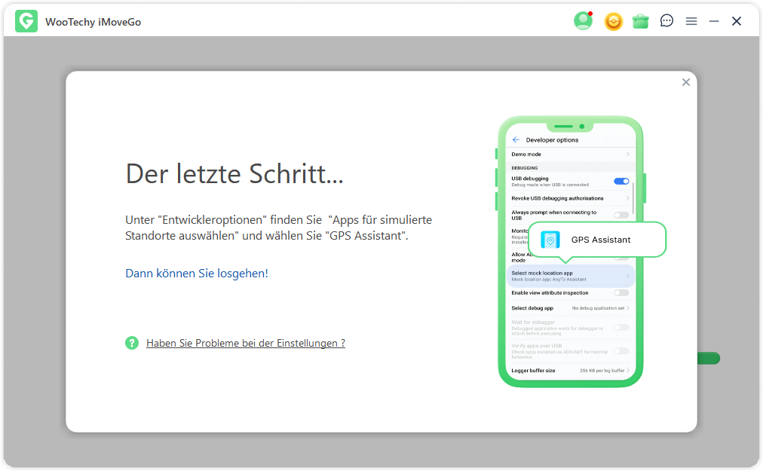Image resolution: width=763 pixels, height=471 pixels.
Task: Close the 'Der letzte Schritt' dialog
Action: coord(685,82)
